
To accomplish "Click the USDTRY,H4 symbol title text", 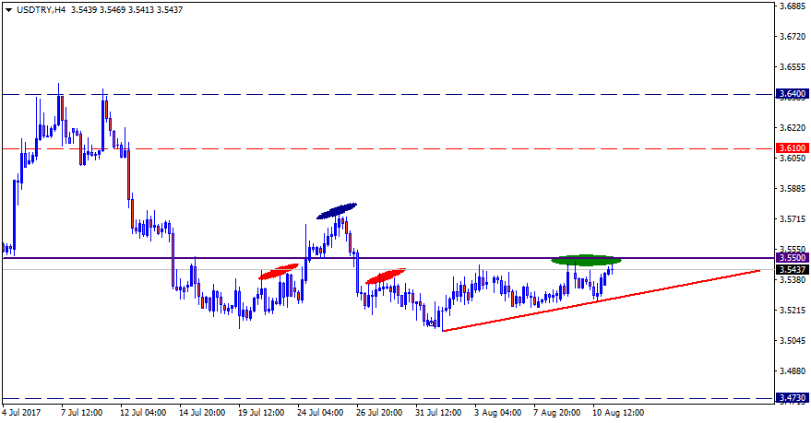I will point(40,7).
